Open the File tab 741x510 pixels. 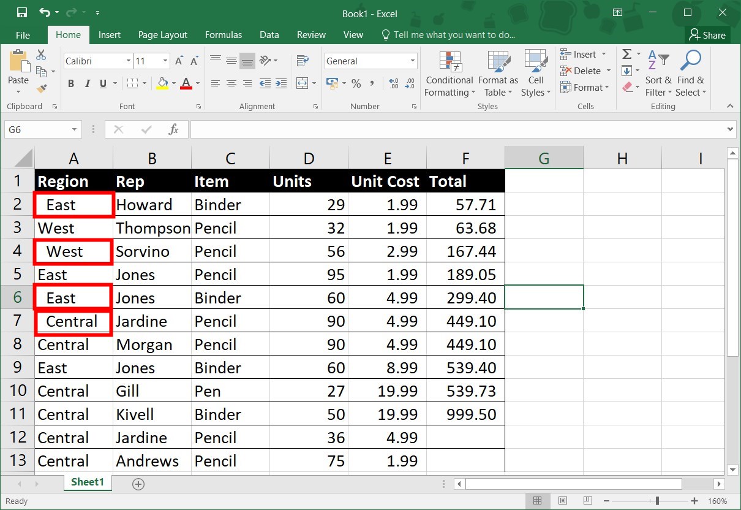[23, 35]
